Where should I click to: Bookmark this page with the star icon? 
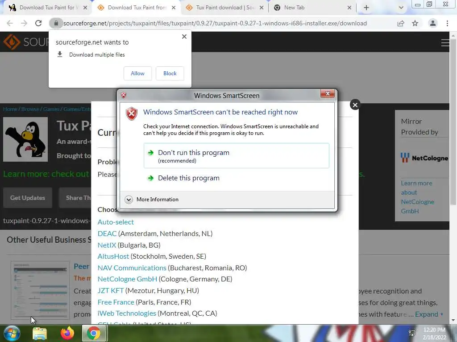point(415,23)
